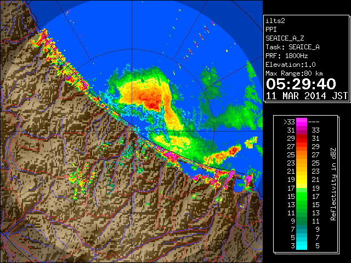
Task: Pick the red swatch in the 29–31 row
Action: pos(302,139)
